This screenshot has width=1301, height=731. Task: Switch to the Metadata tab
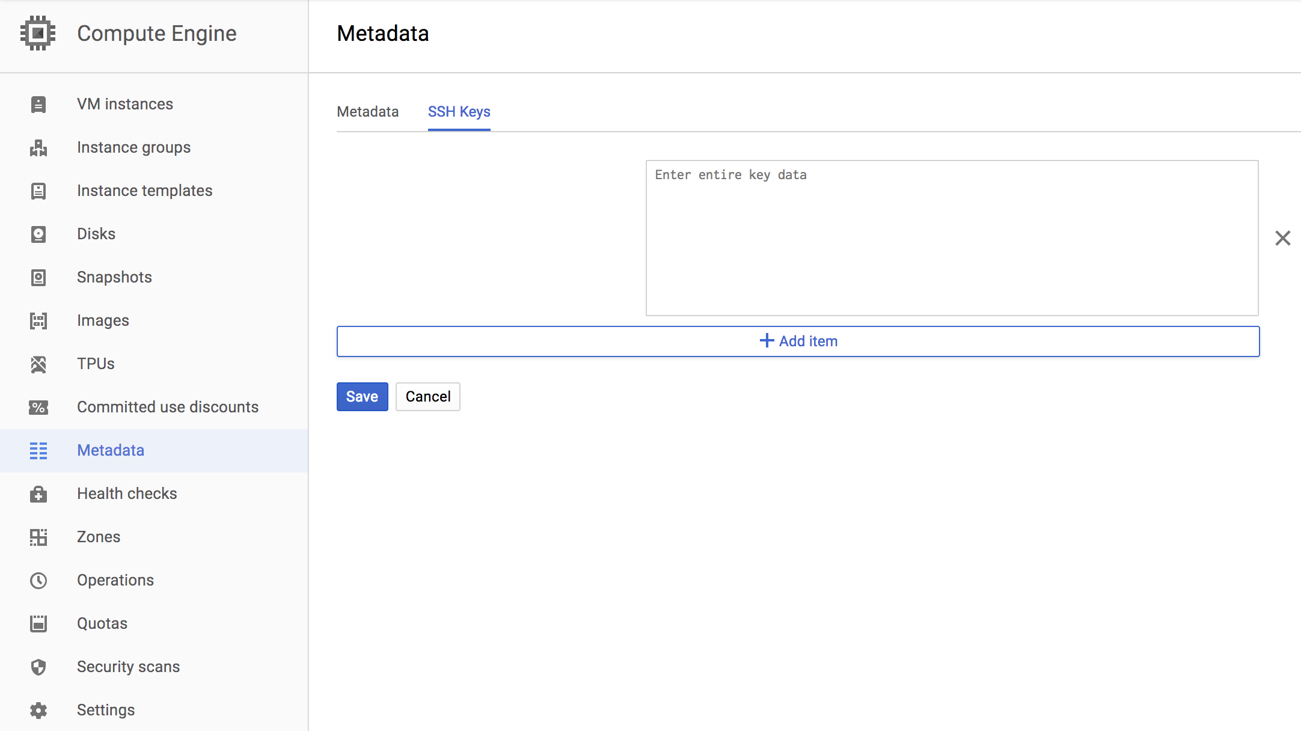click(x=367, y=112)
